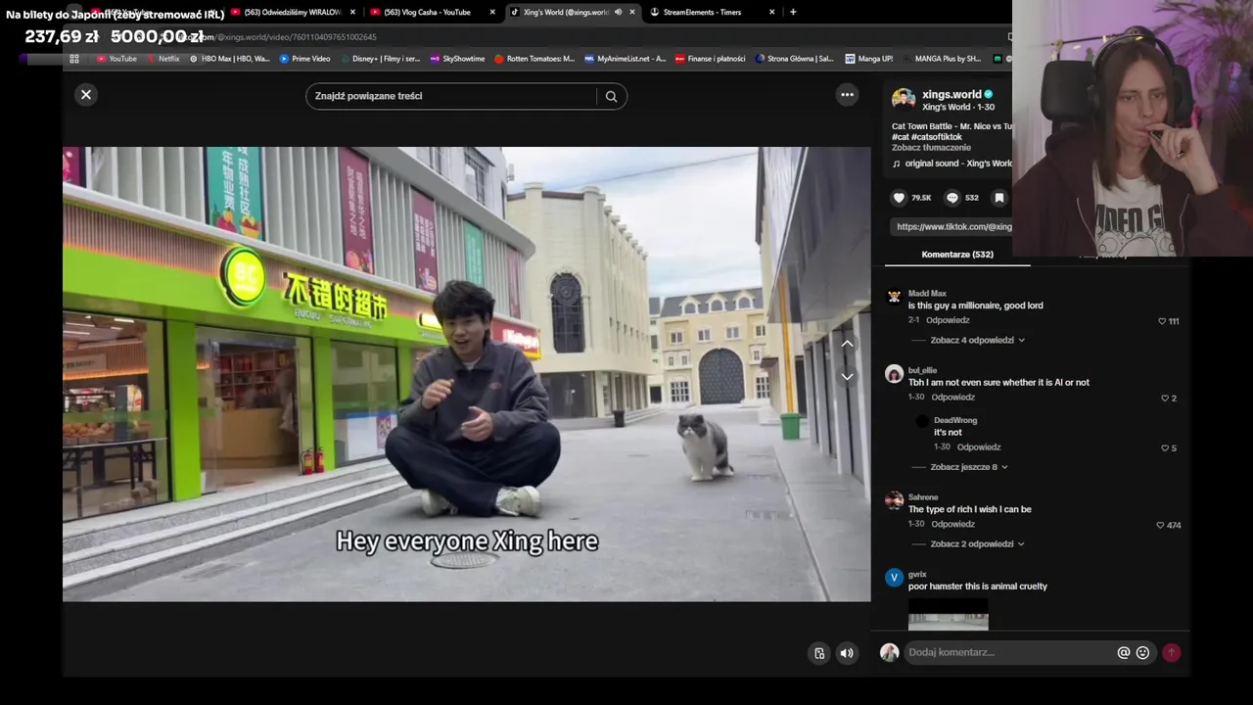Click the magnifier icon in the search bar

611,96
